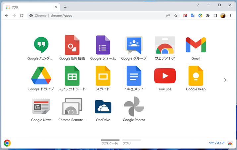Screen dimensions: 237x150
Task: Open the profile avatar menu
Action: (223, 15)
